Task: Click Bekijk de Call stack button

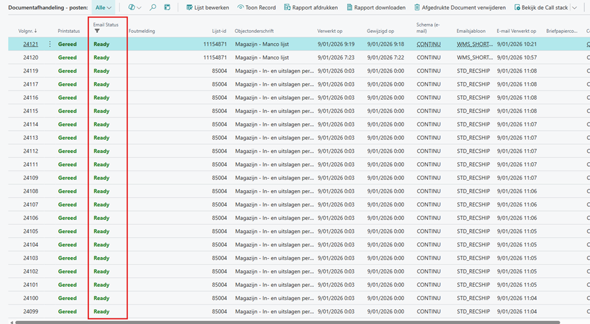Action: click(541, 8)
